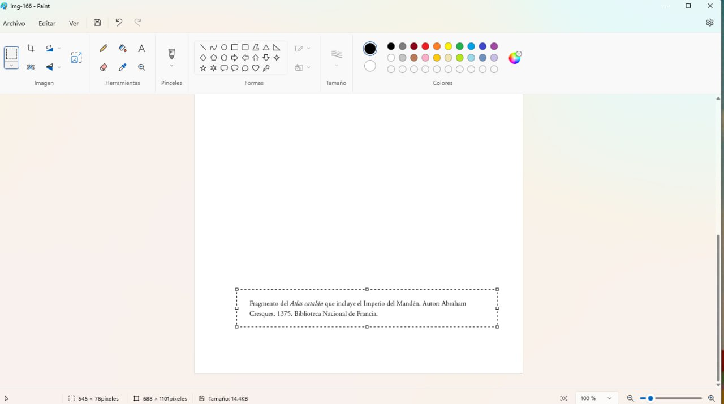Choose the red color swatch

click(425, 46)
